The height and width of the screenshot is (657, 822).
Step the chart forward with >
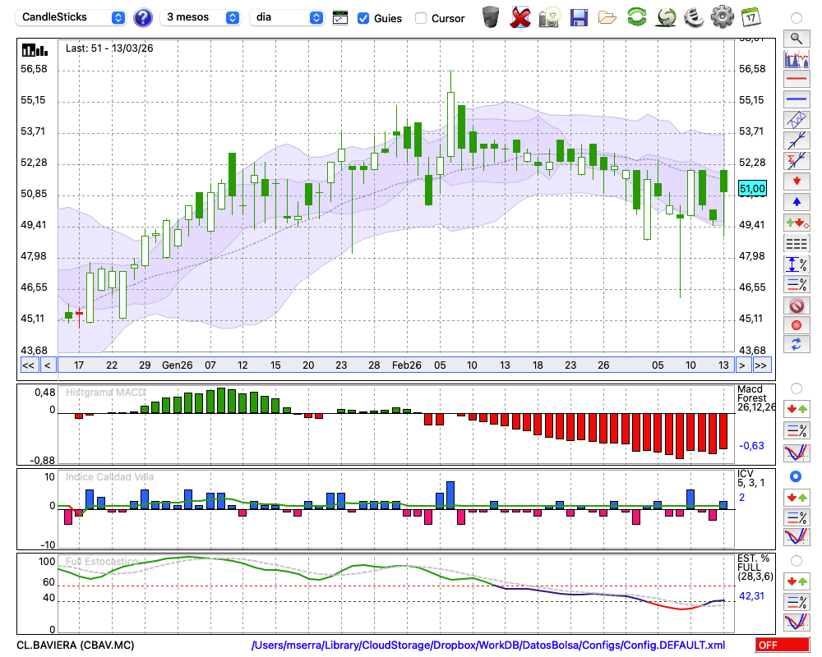pyautogui.click(x=741, y=365)
